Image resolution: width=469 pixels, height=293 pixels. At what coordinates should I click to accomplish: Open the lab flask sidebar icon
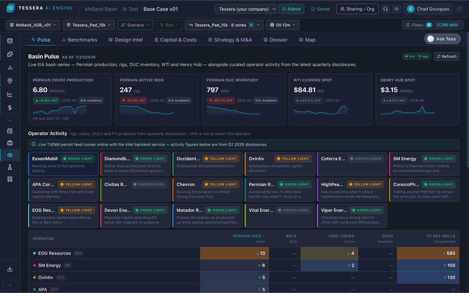(x=10, y=167)
